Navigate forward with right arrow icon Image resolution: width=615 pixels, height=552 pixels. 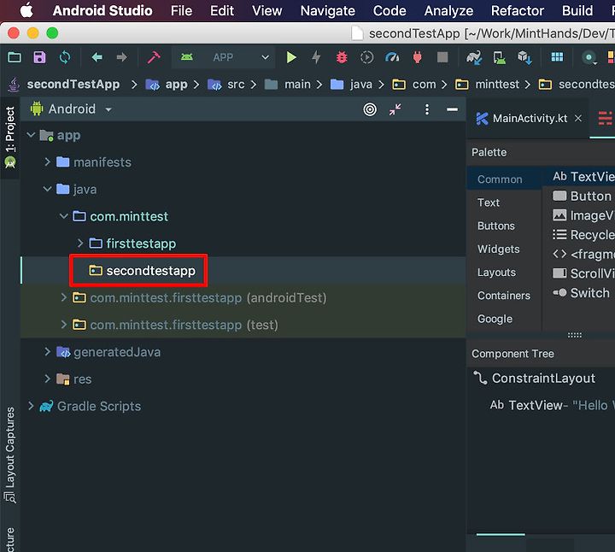coord(122,57)
